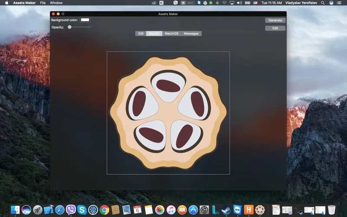Open Skype in the dock

82,210
